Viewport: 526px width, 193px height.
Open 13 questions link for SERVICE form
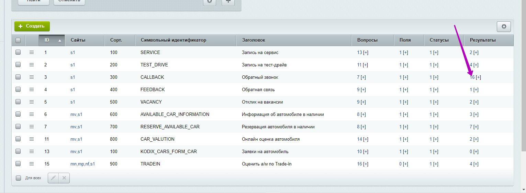click(359, 53)
